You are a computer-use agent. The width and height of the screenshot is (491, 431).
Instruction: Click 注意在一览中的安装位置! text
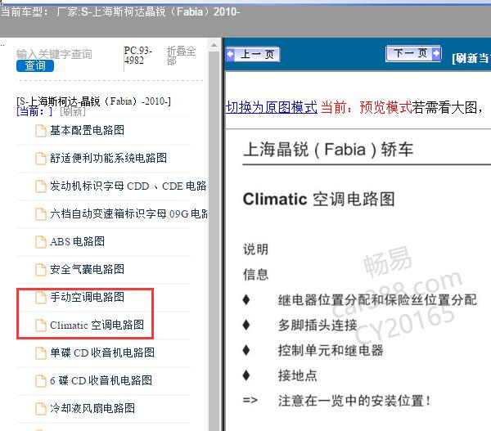[x=354, y=400]
